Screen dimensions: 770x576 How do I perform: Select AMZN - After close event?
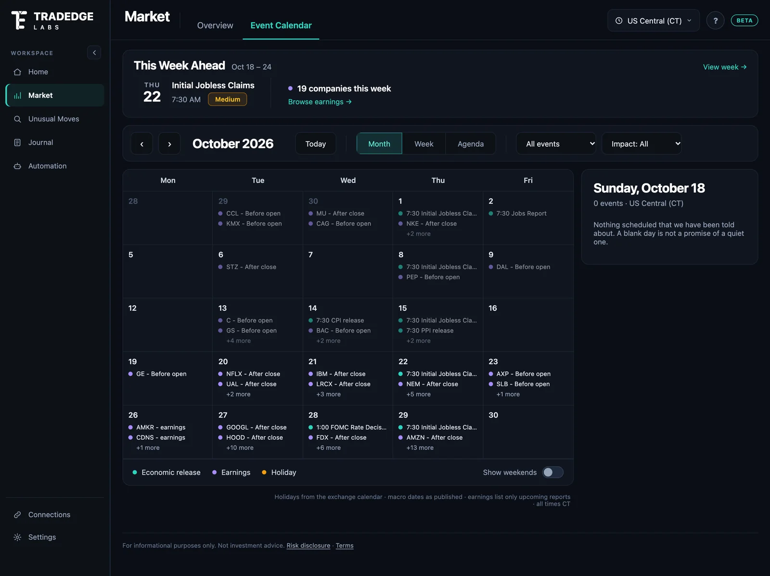click(430, 437)
